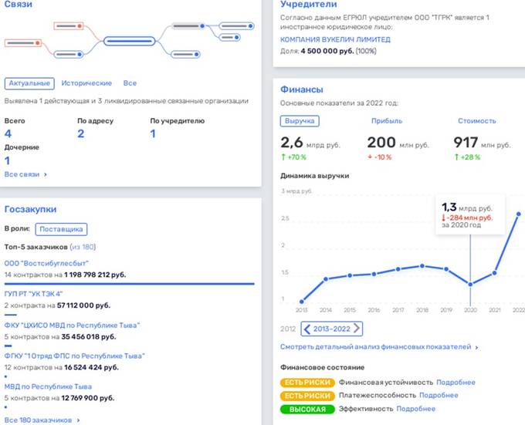Open the Все связи link
The height and width of the screenshot is (425, 525).
click(25, 175)
